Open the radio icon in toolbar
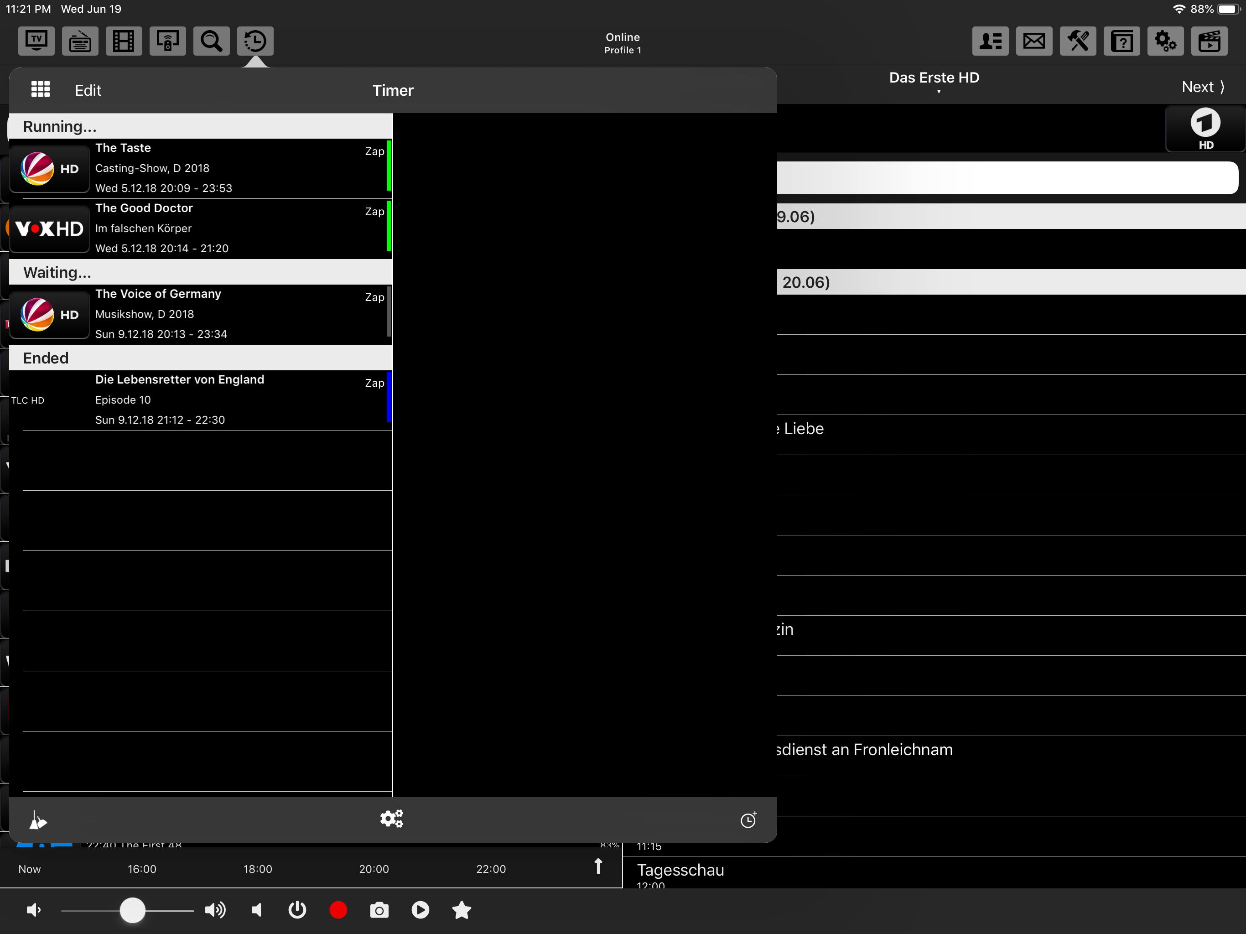Viewport: 1246px width, 934px height. pos(80,41)
